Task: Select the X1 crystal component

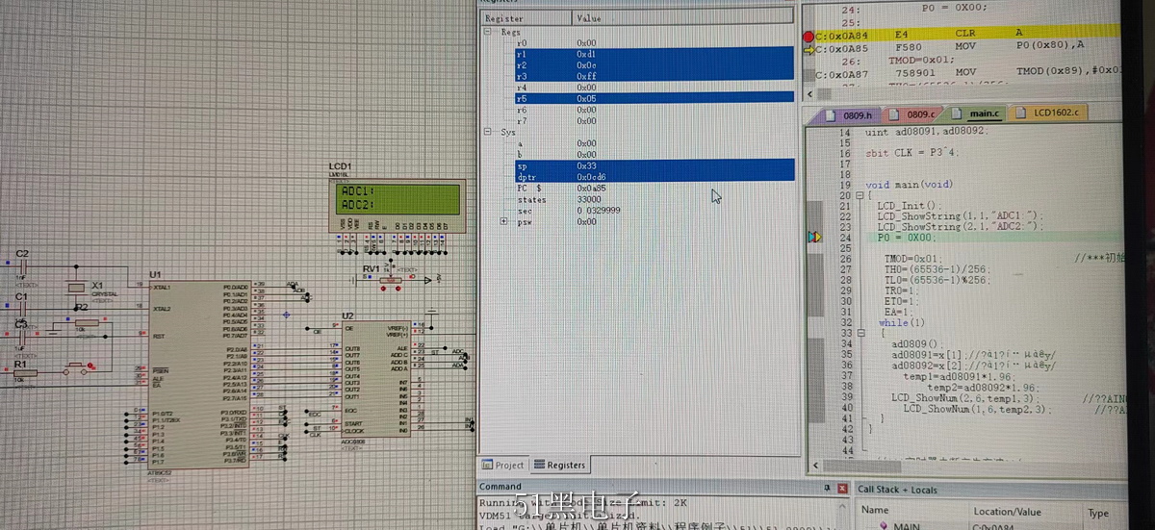Action: coord(77,288)
